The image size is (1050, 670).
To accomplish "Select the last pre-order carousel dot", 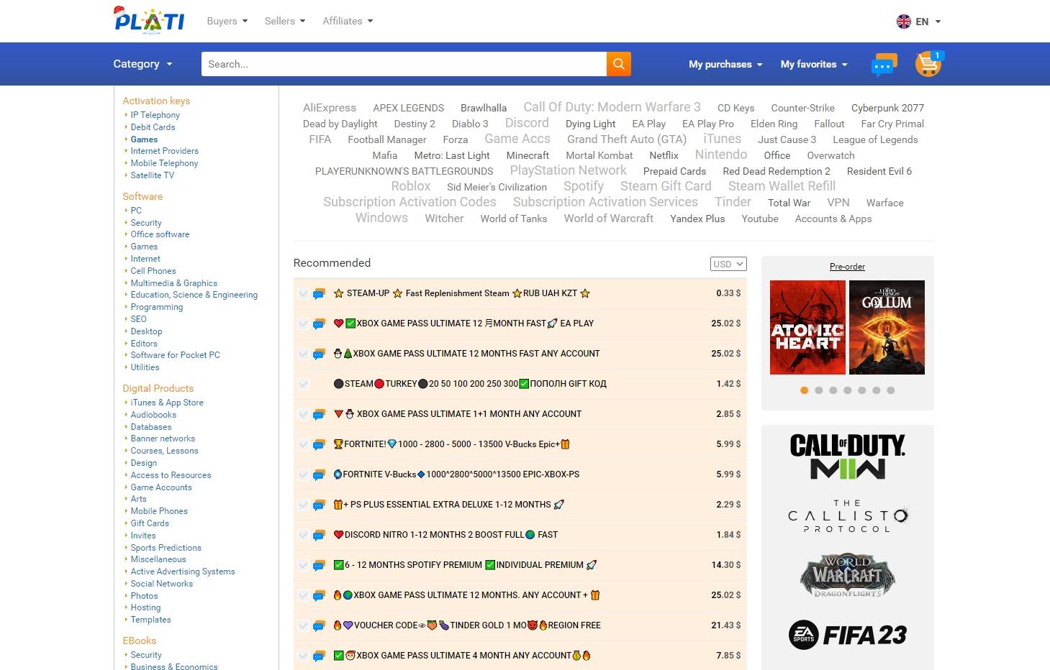I will click(x=890, y=390).
